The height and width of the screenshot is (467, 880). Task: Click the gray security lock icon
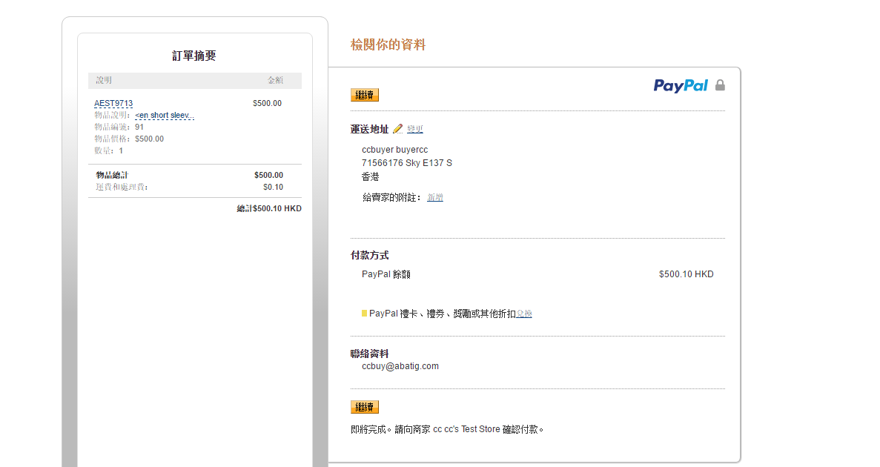tap(720, 85)
